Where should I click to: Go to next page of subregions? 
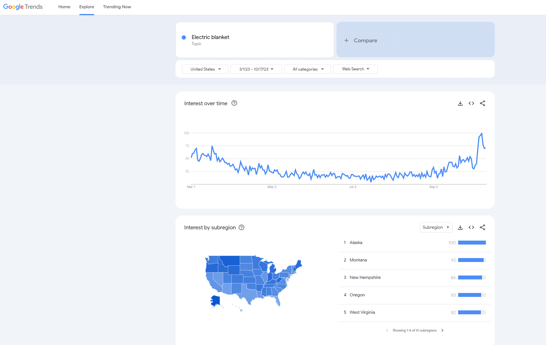pyautogui.click(x=442, y=330)
